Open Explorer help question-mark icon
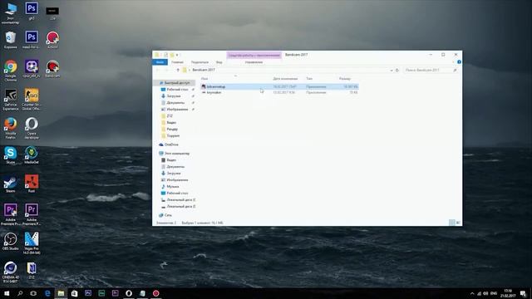532x299 pixels. point(459,62)
